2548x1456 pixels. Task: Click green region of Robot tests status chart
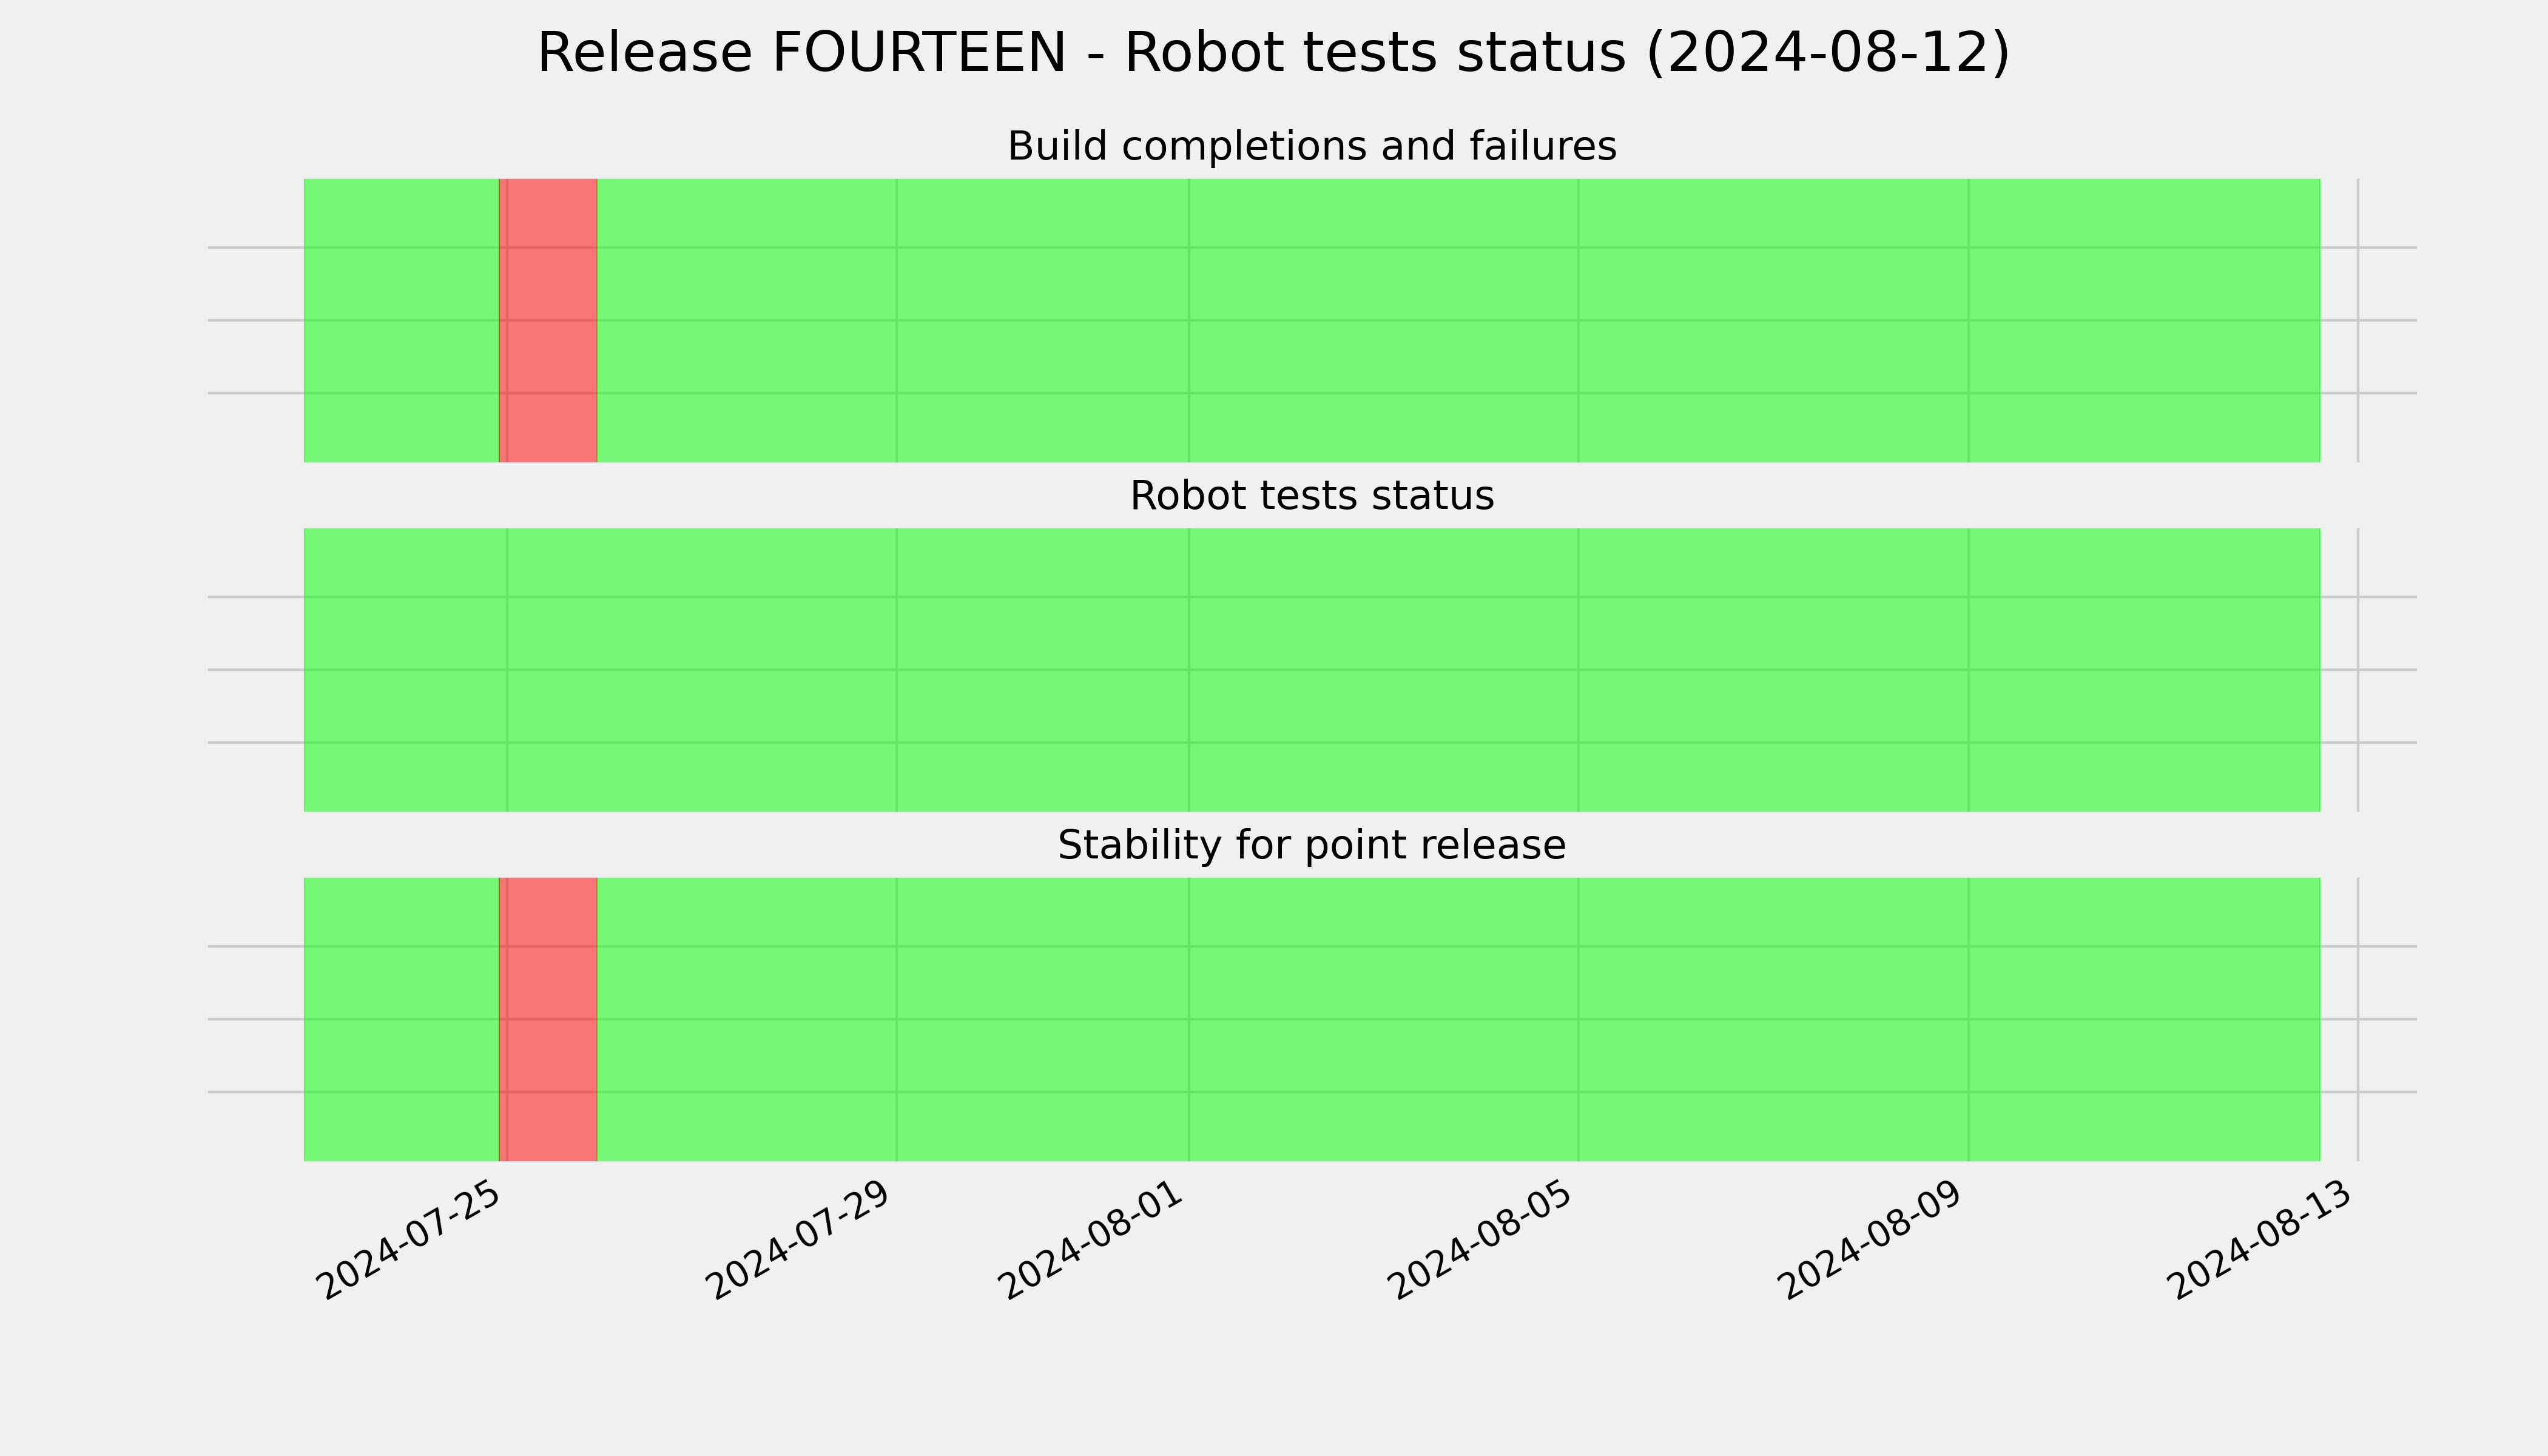click(1312, 670)
